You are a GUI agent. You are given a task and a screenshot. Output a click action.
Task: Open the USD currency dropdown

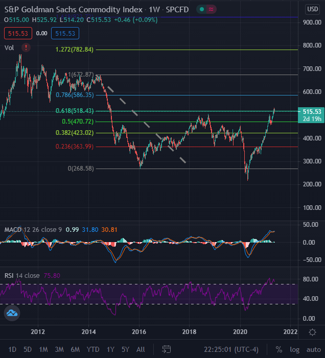[312, 9]
